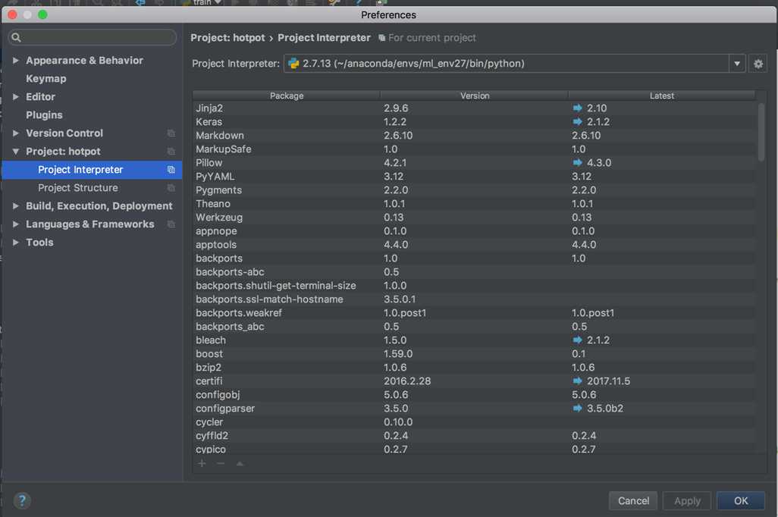Screen dimensions: 778x517
Task: Click the interpreter path combo box
Action: (514, 64)
